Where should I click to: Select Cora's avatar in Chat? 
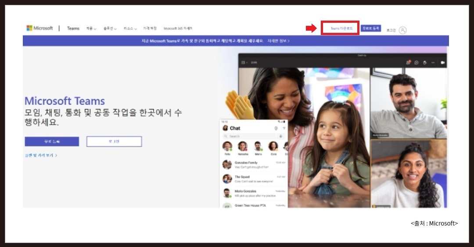coord(273,146)
